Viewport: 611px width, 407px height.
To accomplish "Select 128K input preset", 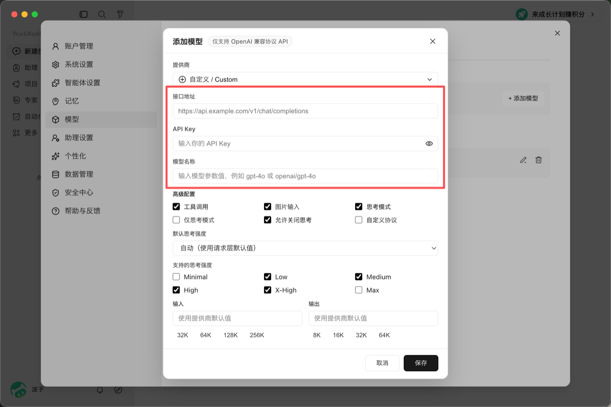I will point(231,335).
